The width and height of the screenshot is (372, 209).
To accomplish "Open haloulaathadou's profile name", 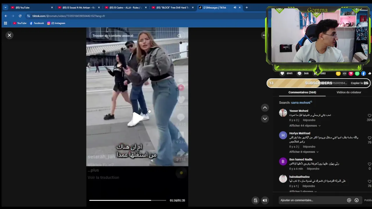I will coord(299,177).
